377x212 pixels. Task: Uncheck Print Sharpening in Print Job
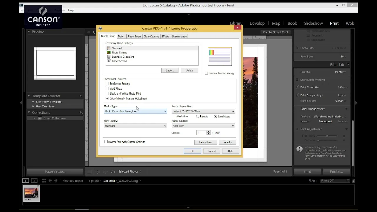pyautogui.click(x=297, y=95)
